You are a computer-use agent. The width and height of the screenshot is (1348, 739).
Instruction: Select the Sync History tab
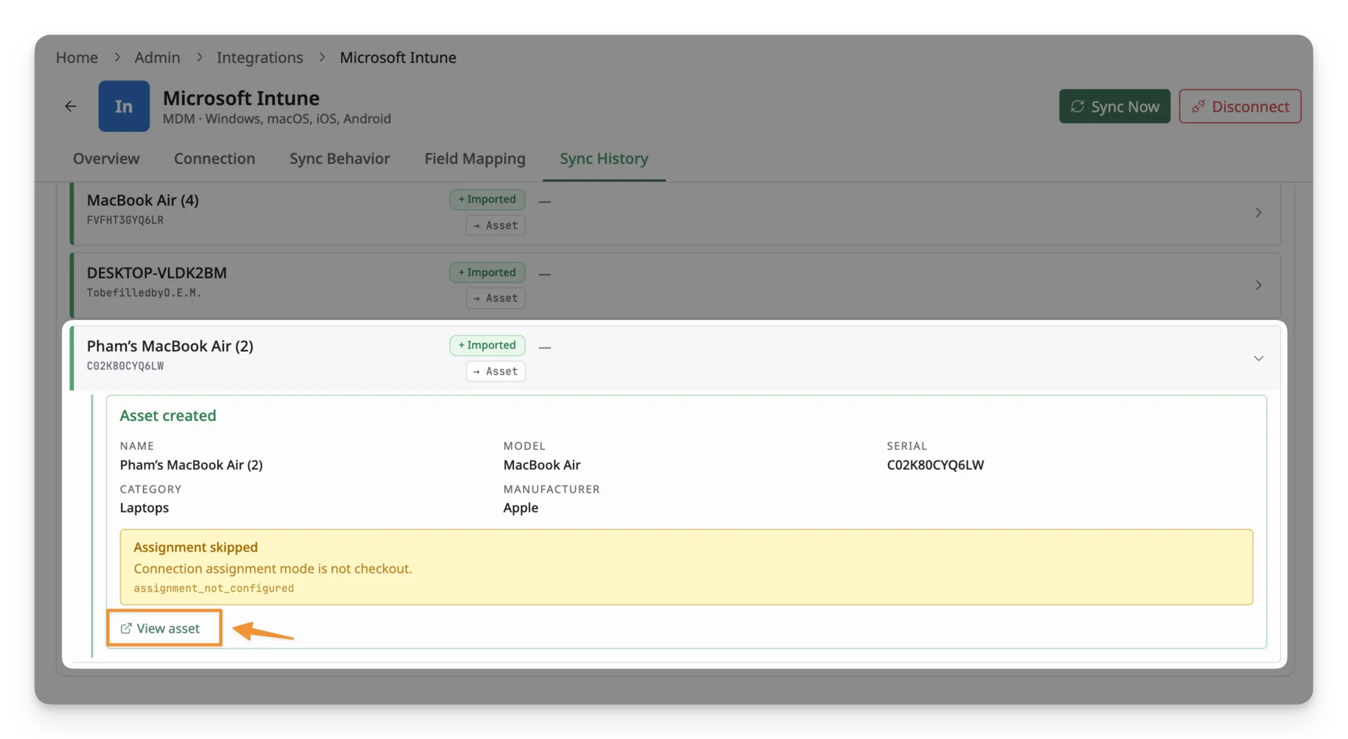click(x=604, y=159)
